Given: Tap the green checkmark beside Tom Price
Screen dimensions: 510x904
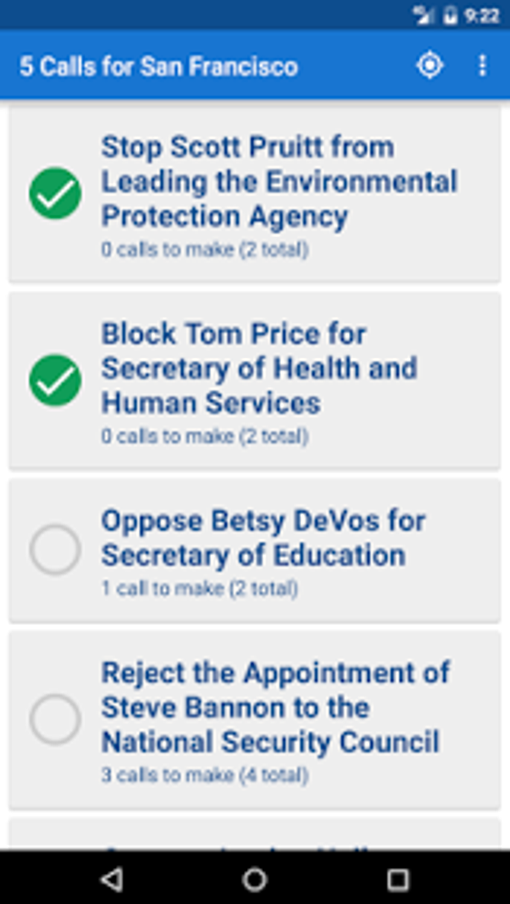Looking at the screenshot, I should pyautogui.click(x=55, y=380).
